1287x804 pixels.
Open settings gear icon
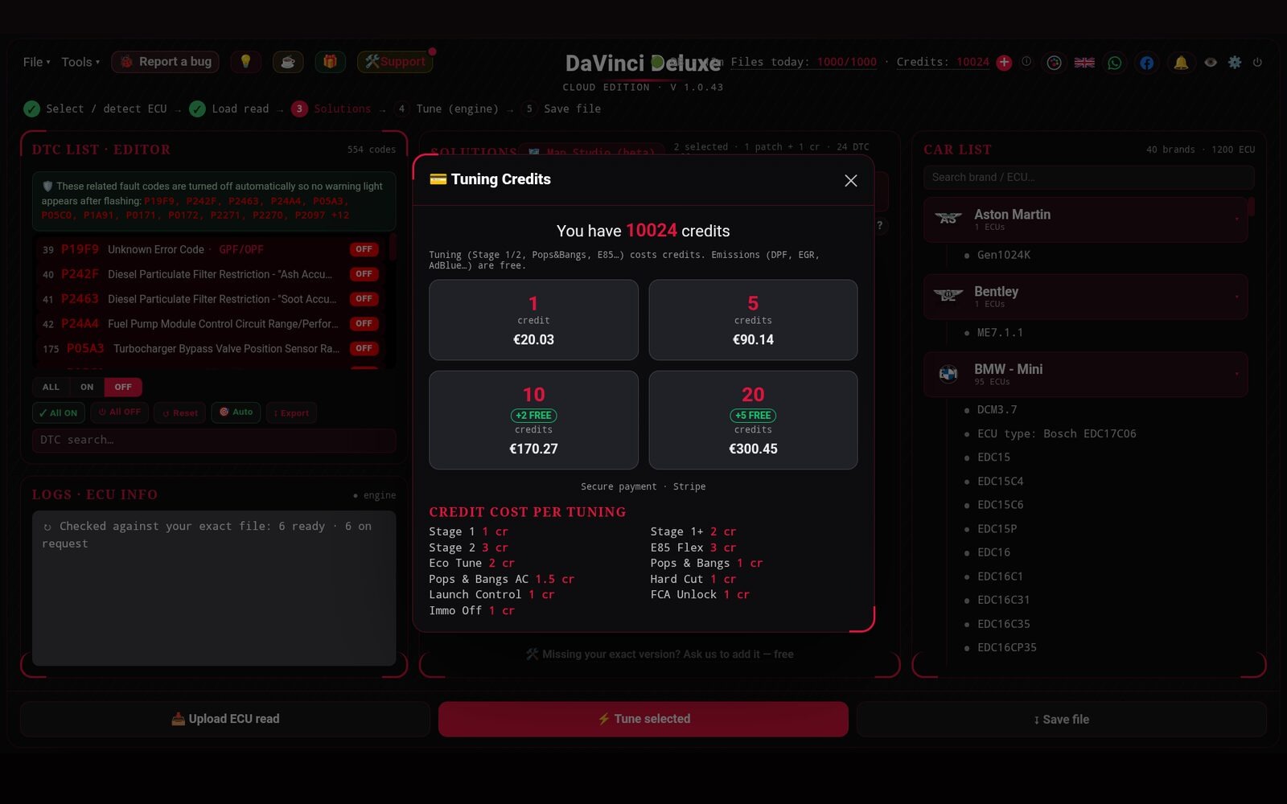tap(1235, 62)
